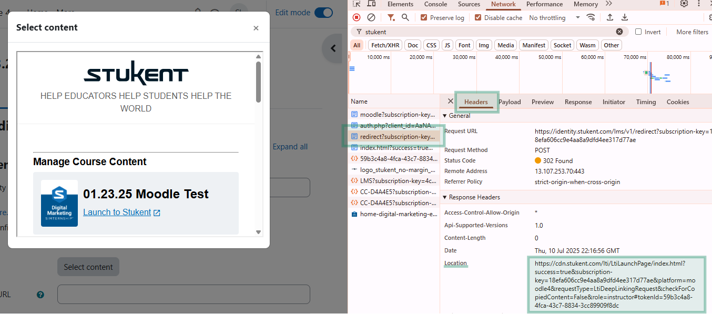Filter requests by Font type
The height and width of the screenshot is (314, 712).
[x=465, y=45]
